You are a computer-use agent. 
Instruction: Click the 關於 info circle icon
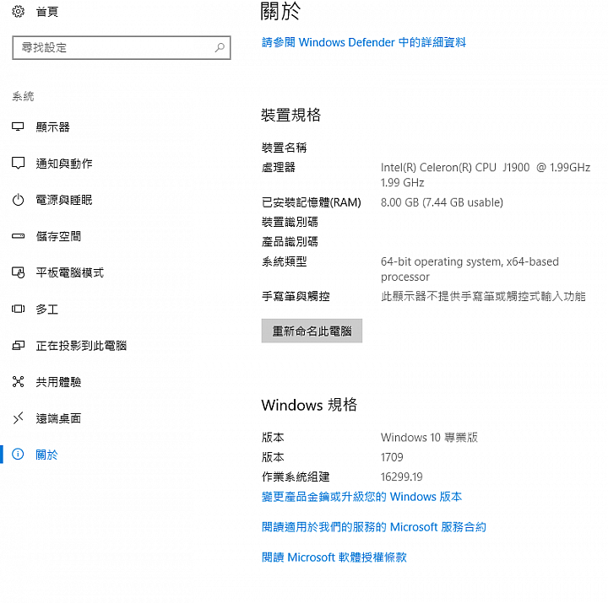pyautogui.click(x=18, y=454)
